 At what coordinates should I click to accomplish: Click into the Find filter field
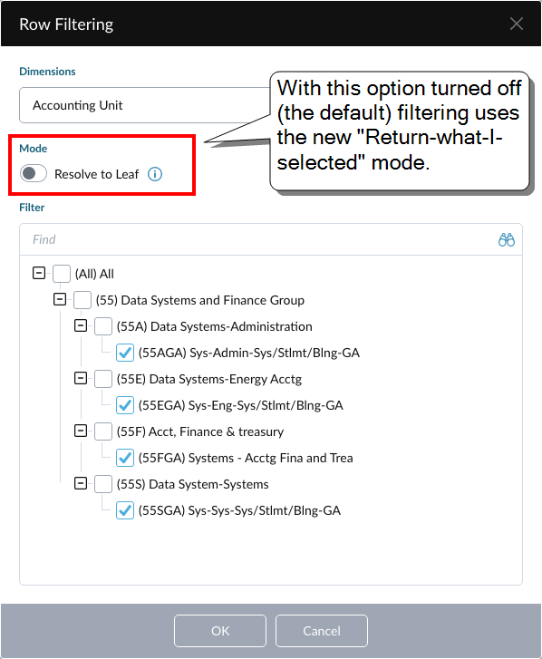tap(256, 239)
